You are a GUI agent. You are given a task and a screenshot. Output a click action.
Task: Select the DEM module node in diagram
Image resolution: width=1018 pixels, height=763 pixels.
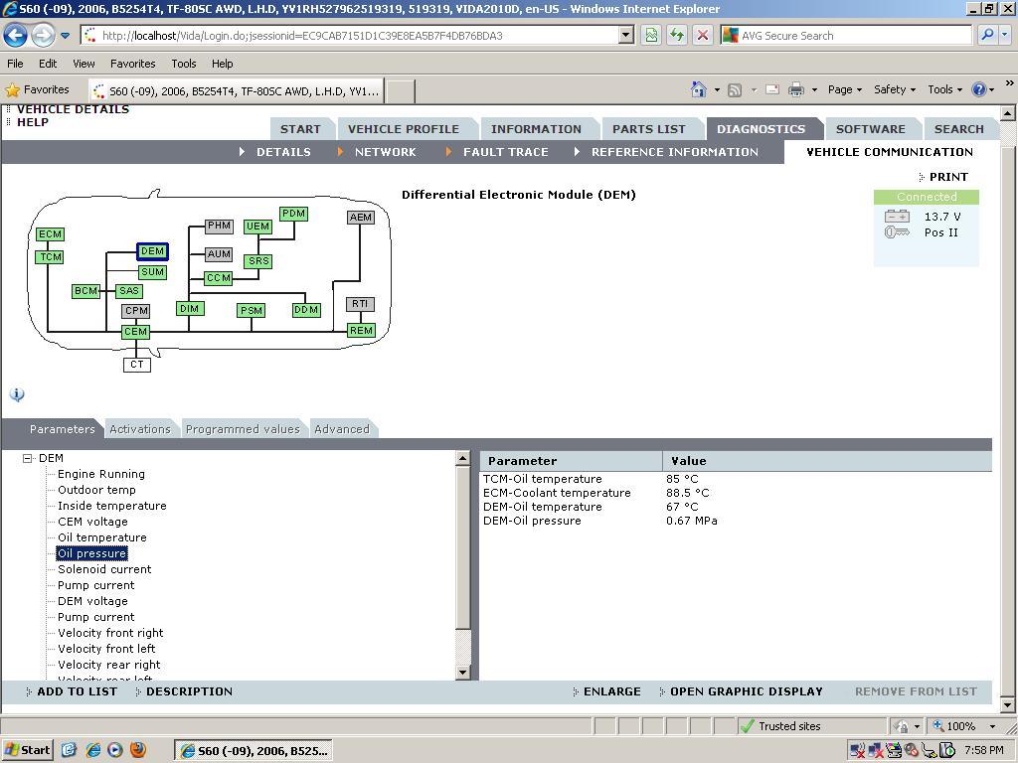pyautogui.click(x=152, y=251)
